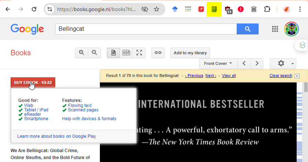Close the search results bar

297,76
